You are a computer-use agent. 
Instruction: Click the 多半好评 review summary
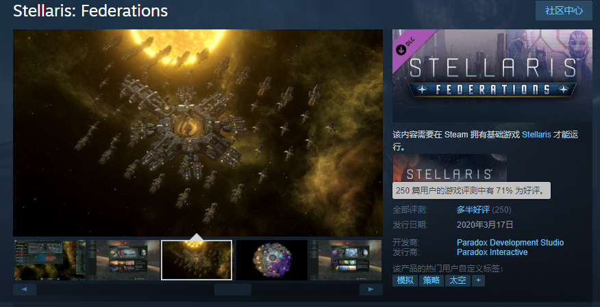coord(473,210)
